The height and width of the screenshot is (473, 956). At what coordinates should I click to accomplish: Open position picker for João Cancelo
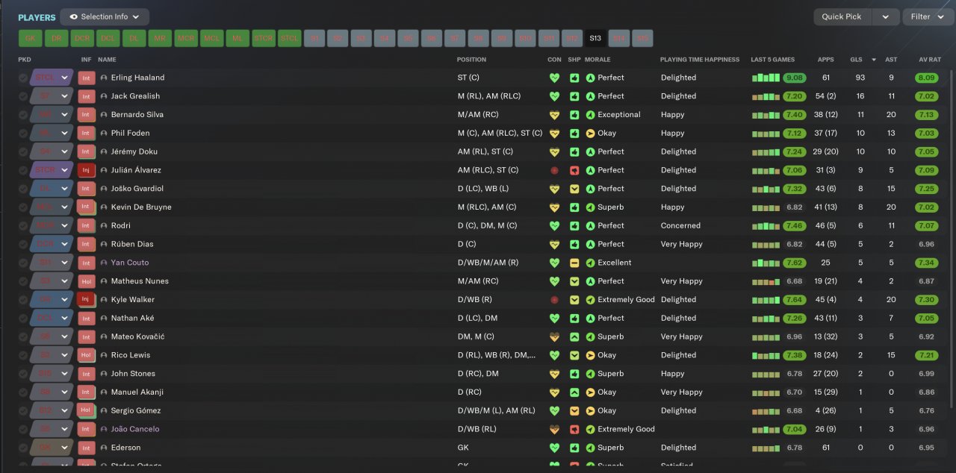coord(65,429)
